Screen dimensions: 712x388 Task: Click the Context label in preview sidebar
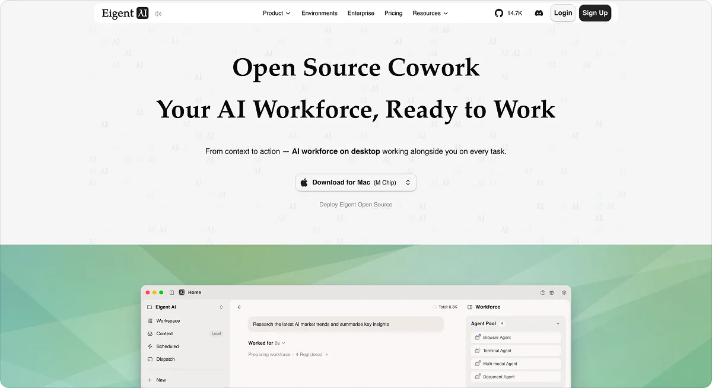pos(164,334)
